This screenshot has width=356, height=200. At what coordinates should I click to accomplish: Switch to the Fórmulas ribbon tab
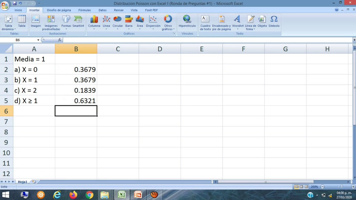click(85, 10)
